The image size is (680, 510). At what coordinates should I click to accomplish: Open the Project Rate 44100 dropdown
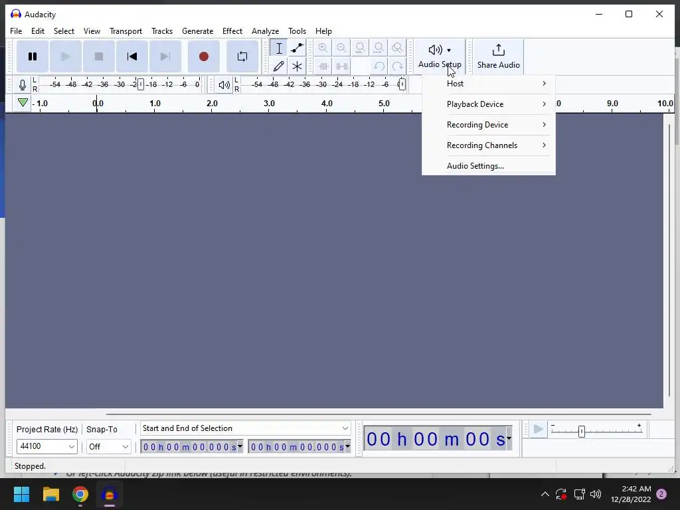(x=47, y=446)
